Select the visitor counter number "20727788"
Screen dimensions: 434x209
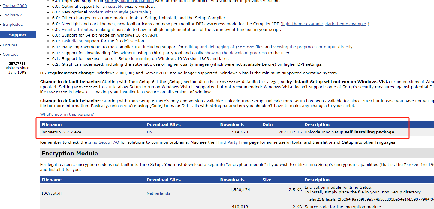17,64
